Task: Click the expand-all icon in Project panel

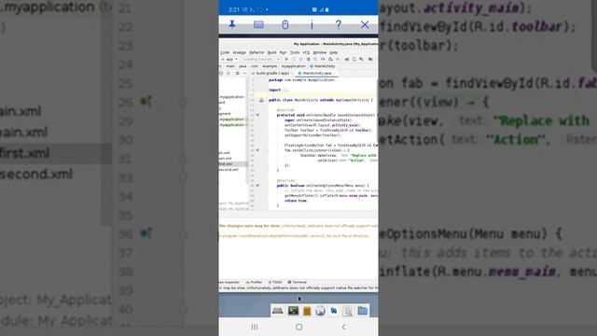Action: tap(229, 73)
